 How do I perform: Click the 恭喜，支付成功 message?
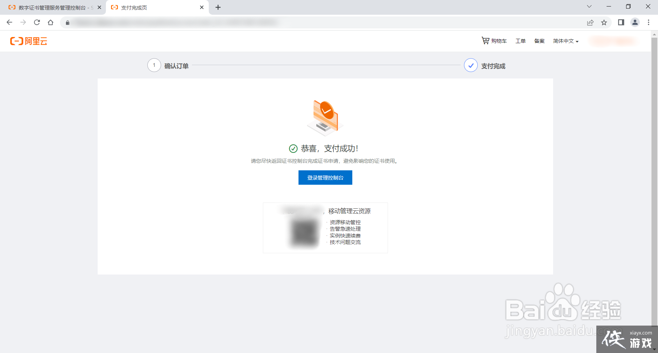click(330, 148)
